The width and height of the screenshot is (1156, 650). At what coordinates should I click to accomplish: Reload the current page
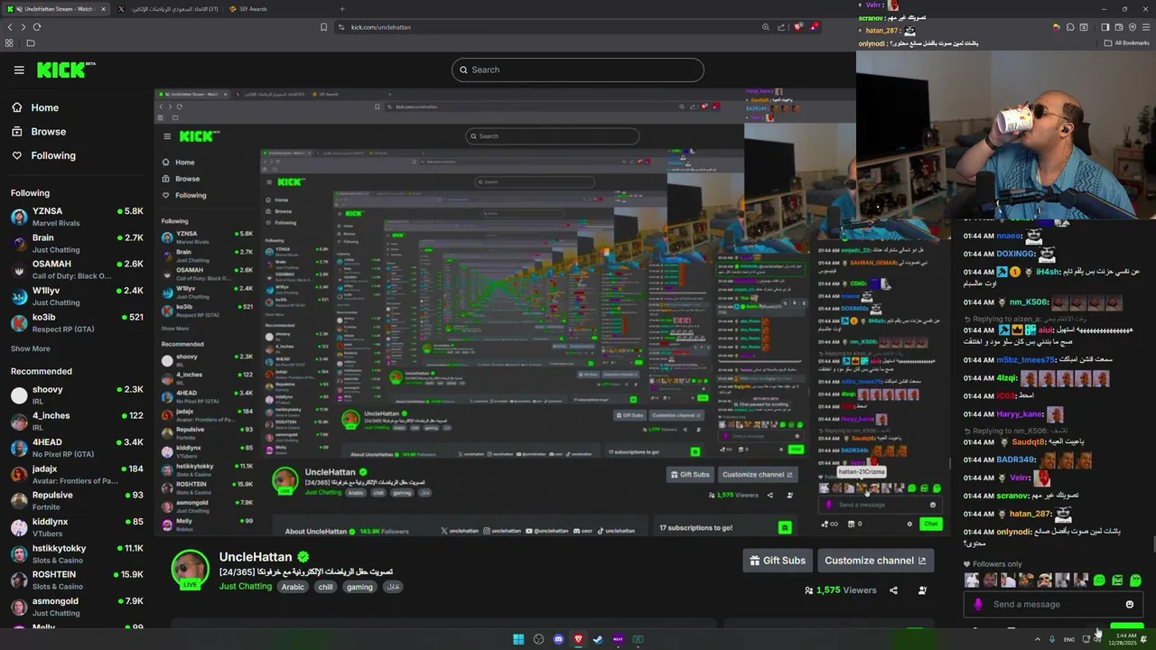pyautogui.click(x=37, y=27)
